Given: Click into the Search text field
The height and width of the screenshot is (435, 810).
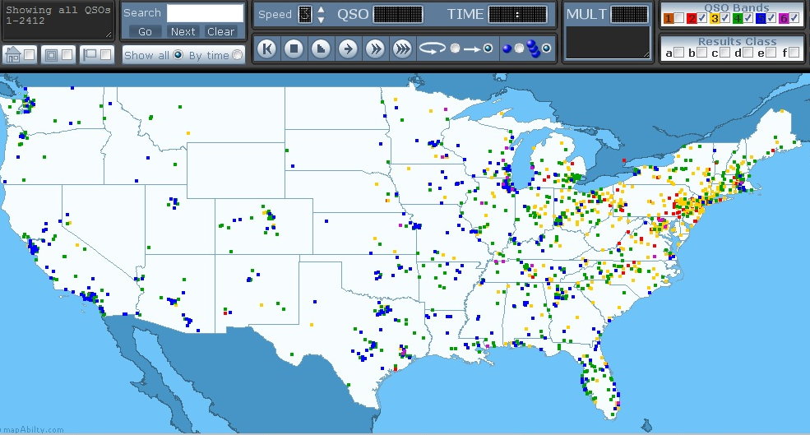Looking at the screenshot, I should click(205, 13).
